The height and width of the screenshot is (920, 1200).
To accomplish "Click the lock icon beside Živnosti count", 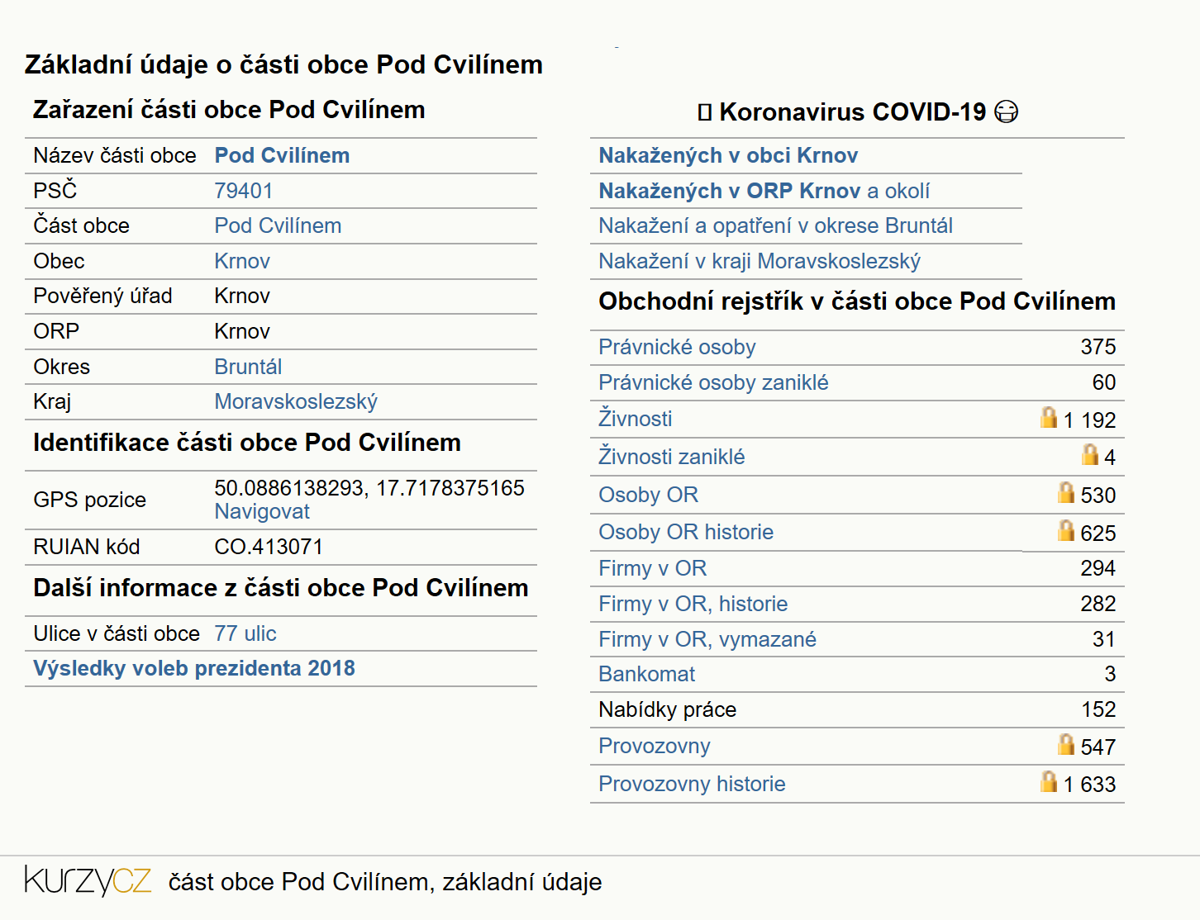I will 1049,417.
